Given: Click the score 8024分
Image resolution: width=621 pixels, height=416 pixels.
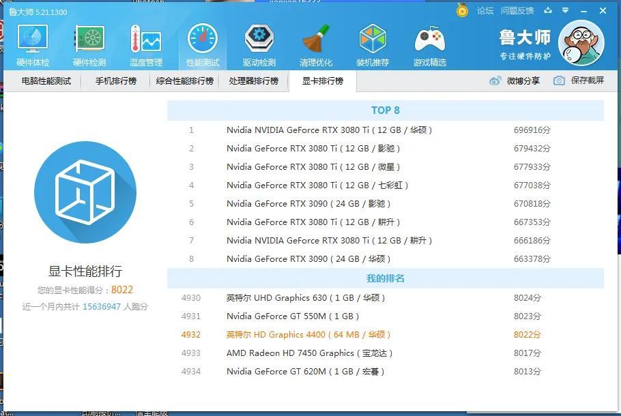Looking at the screenshot, I should tap(528, 298).
